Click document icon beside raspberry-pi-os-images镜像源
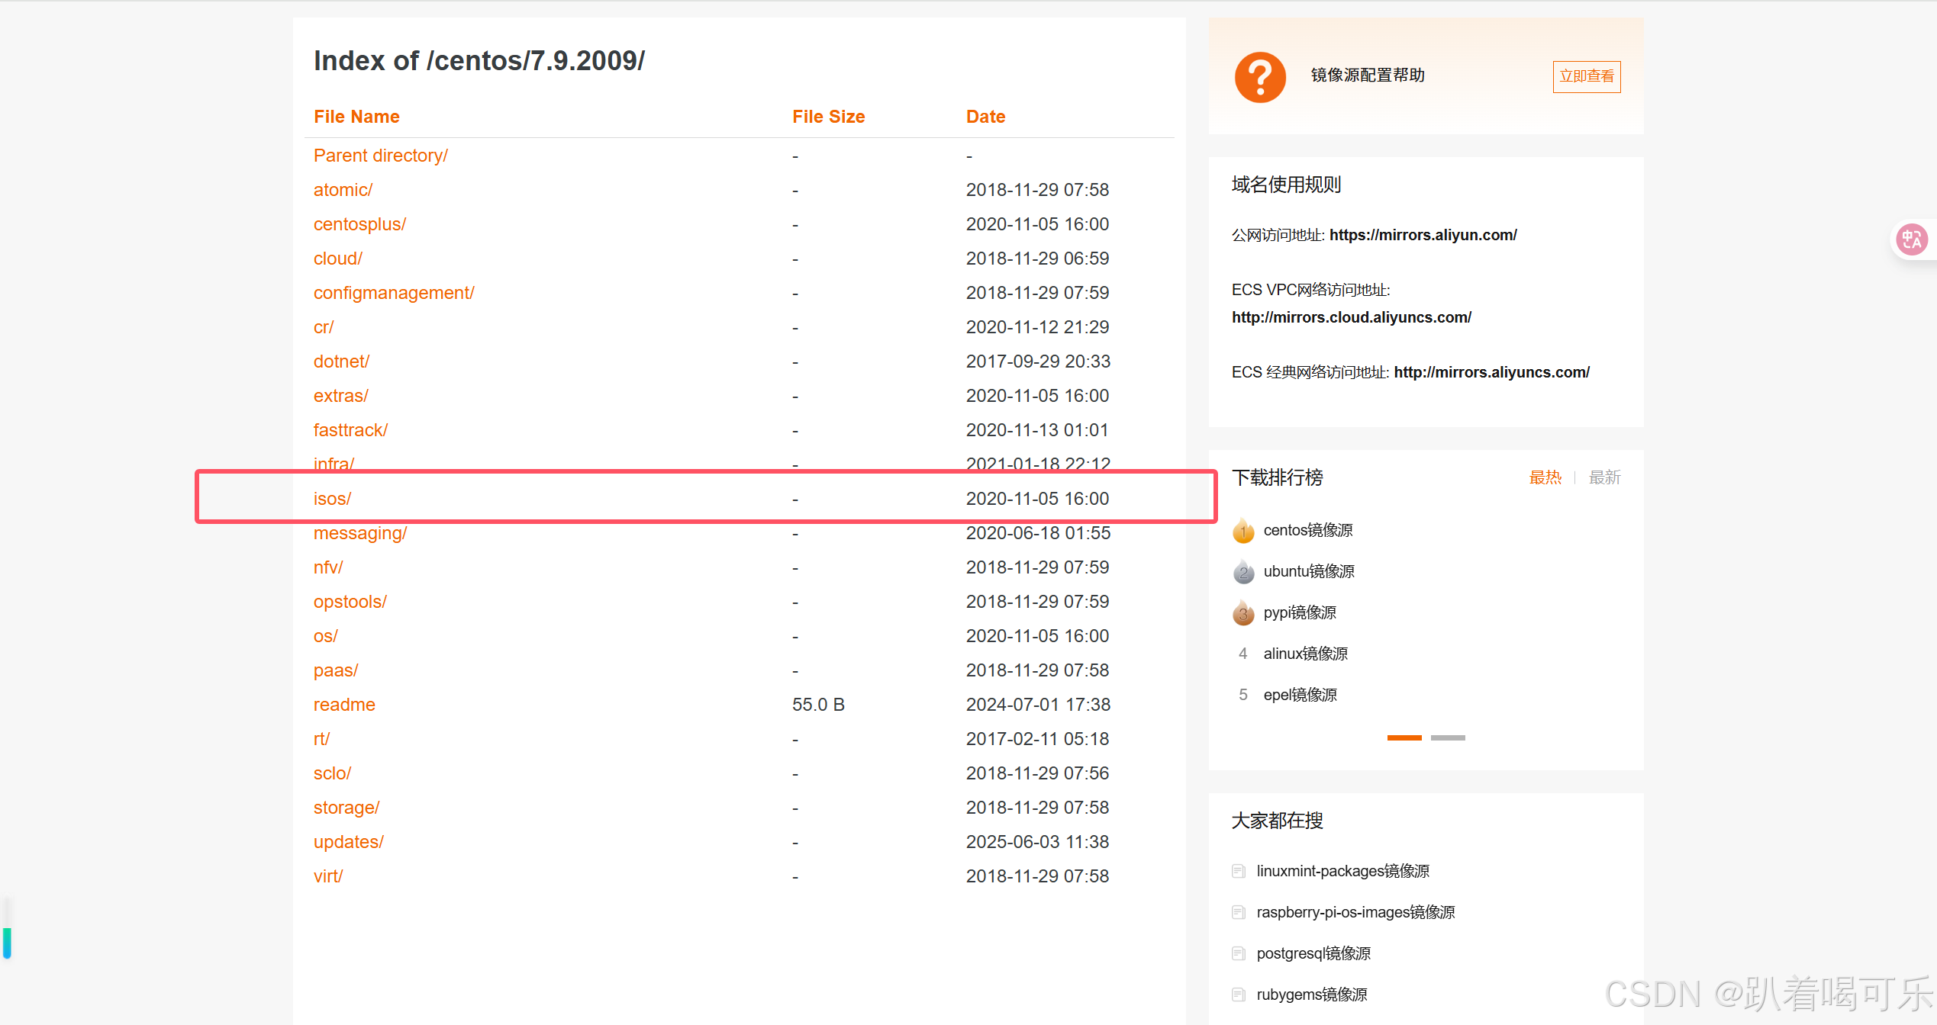 click(1239, 912)
